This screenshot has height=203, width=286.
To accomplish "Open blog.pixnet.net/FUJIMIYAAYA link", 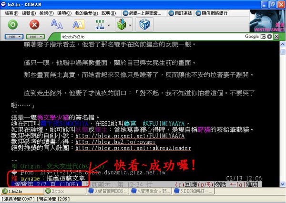I will (130, 136).
